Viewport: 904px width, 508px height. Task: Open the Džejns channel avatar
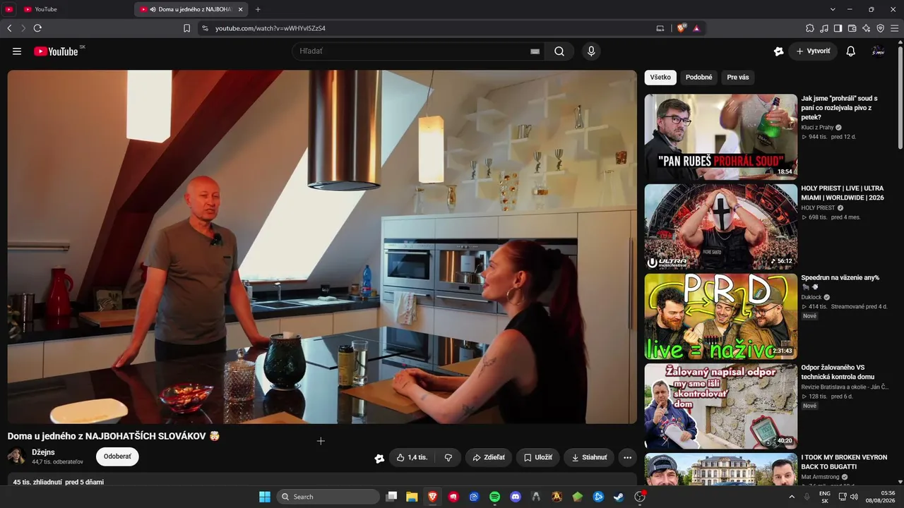(x=16, y=456)
